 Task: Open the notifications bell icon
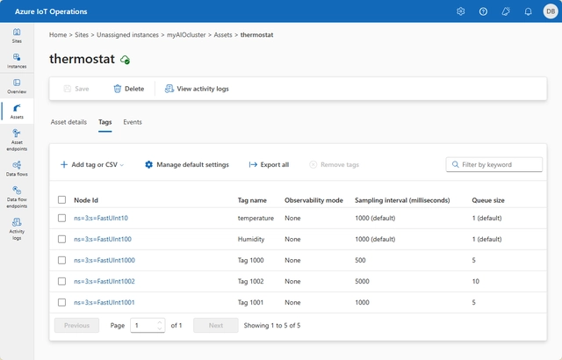pyautogui.click(x=528, y=11)
